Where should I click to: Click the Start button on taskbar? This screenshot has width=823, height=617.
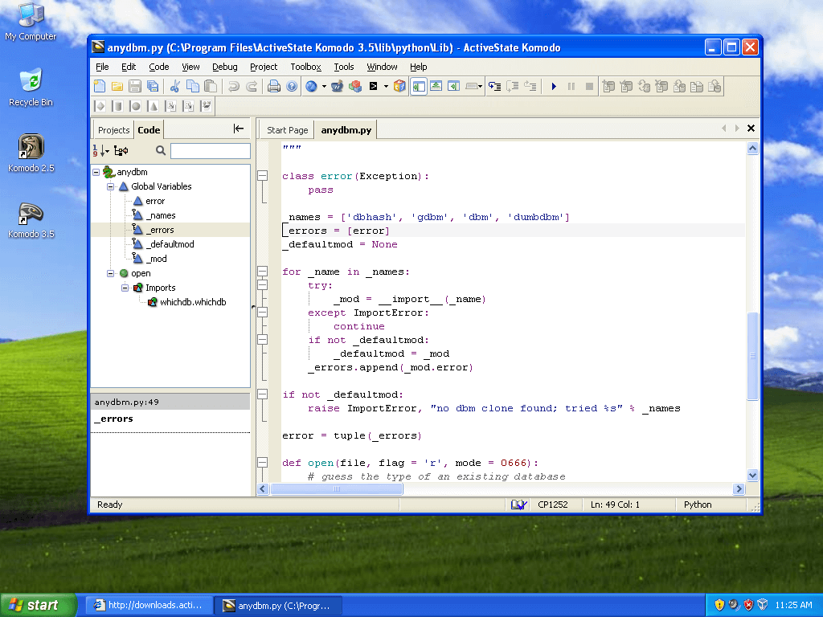(x=38, y=605)
